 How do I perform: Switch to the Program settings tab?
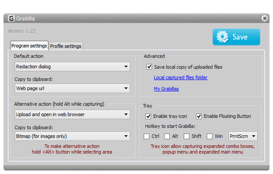click(29, 46)
